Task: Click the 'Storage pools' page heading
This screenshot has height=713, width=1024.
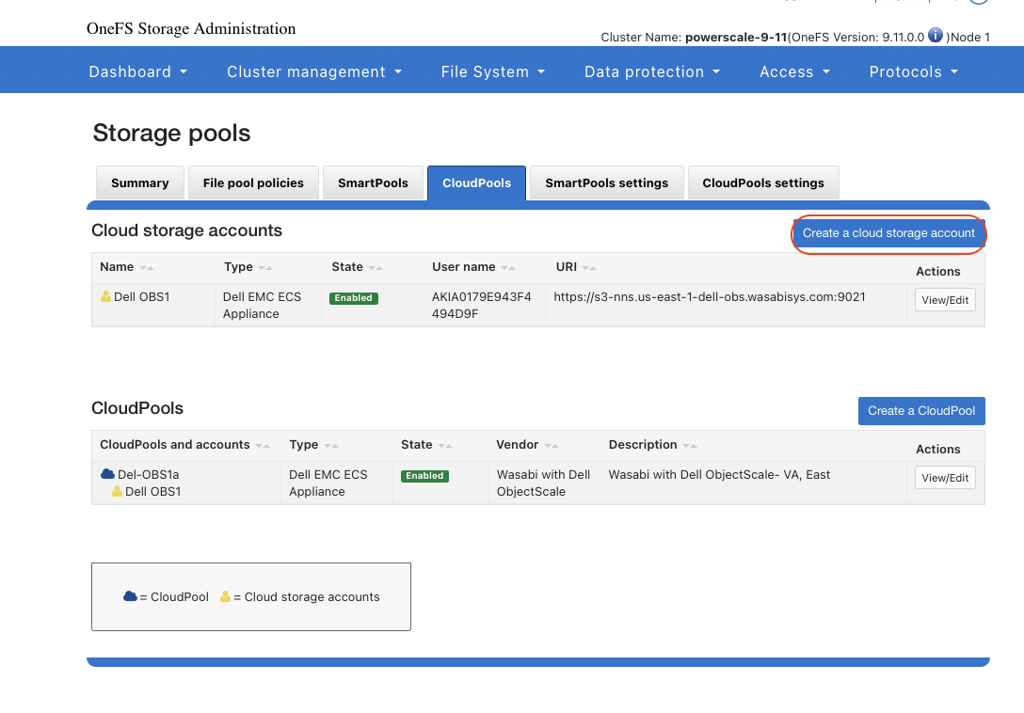Action: coord(171,134)
